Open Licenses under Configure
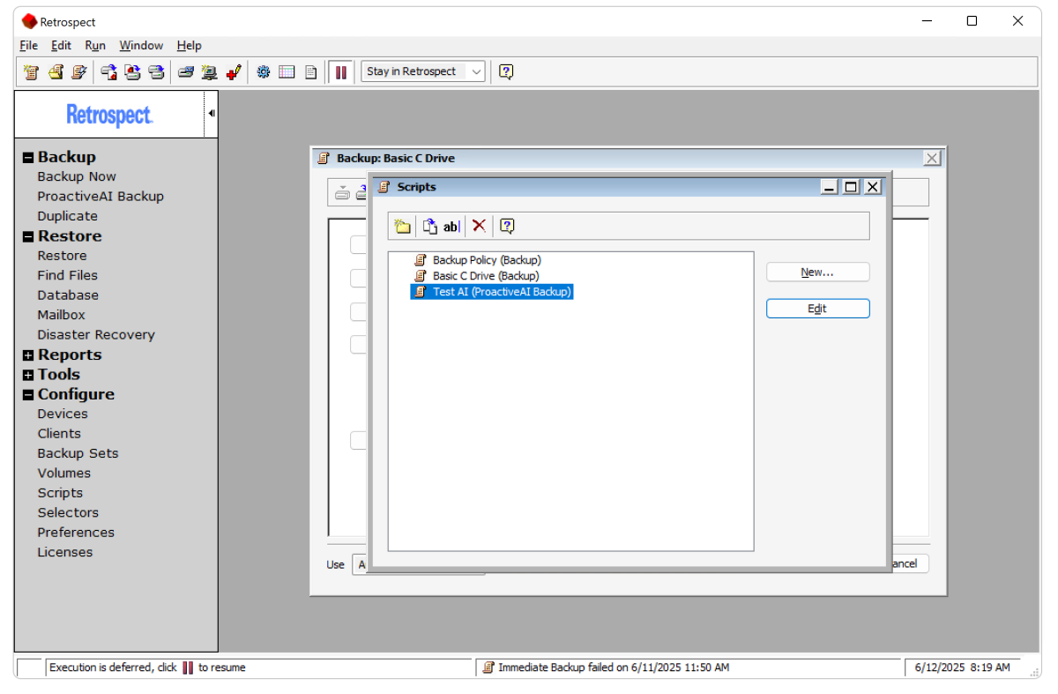This screenshot has width=1058, height=694. [x=64, y=552]
